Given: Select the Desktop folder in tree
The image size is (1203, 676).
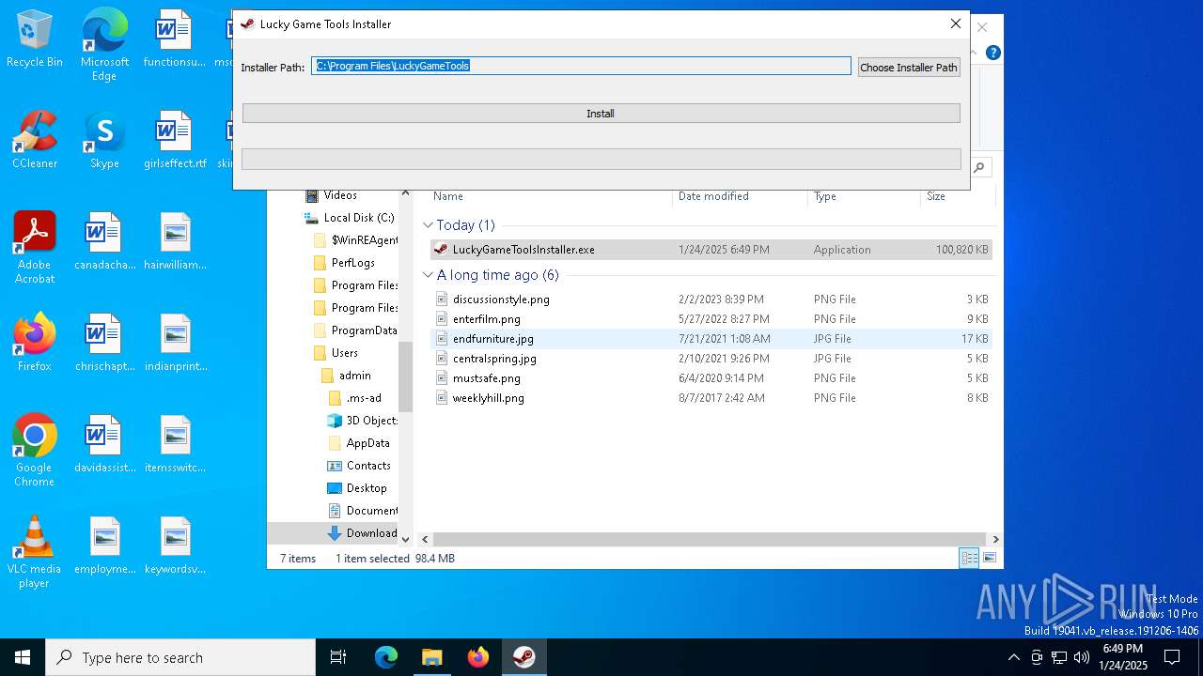Looking at the screenshot, I should pos(366,488).
